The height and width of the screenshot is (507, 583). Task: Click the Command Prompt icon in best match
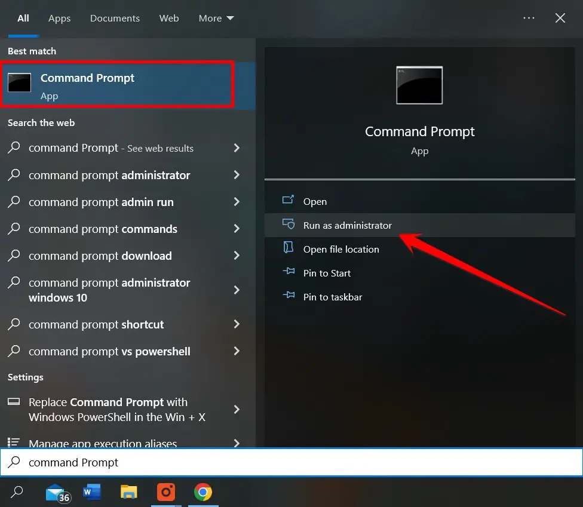point(19,82)
